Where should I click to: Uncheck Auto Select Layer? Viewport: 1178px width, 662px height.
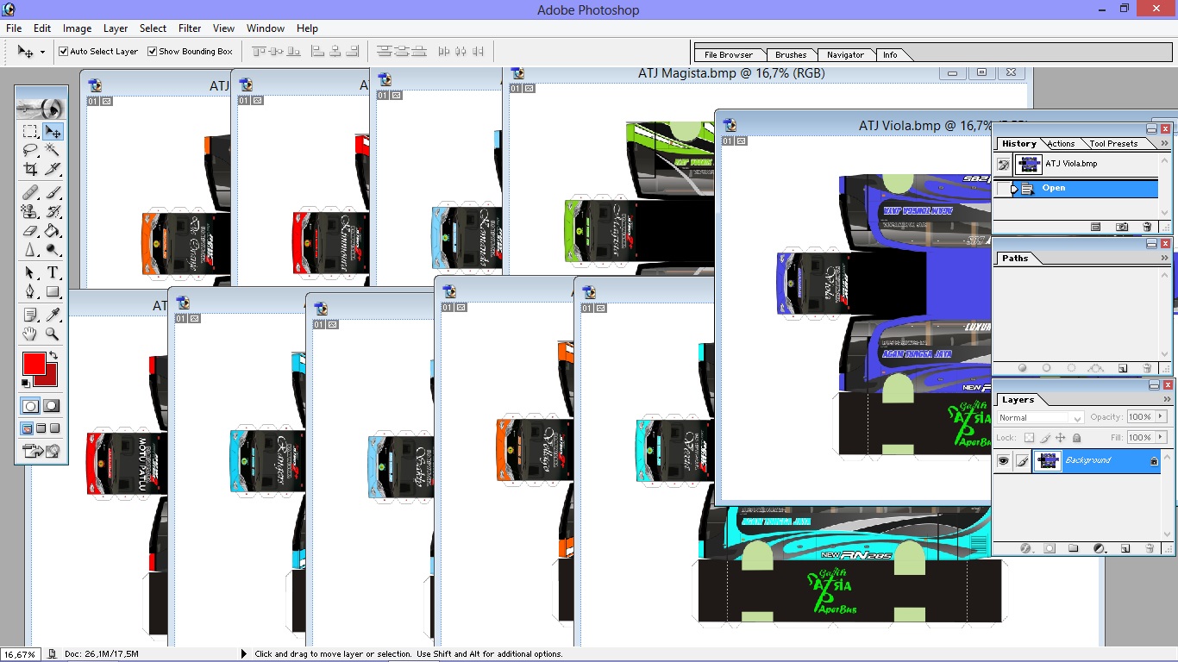tap(63, 52)
